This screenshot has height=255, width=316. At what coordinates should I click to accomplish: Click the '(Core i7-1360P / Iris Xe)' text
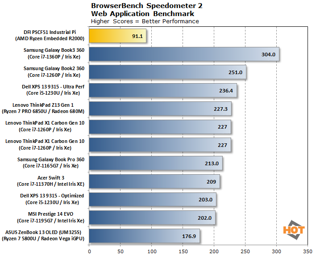pos(54,57)
